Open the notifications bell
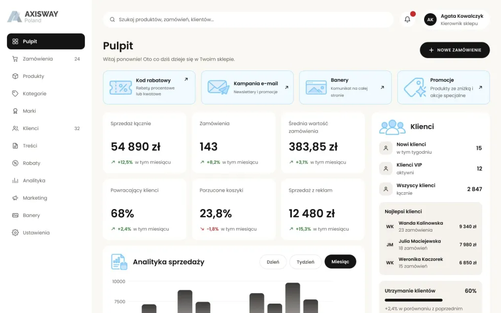501x313 pixels. (407, 20)
